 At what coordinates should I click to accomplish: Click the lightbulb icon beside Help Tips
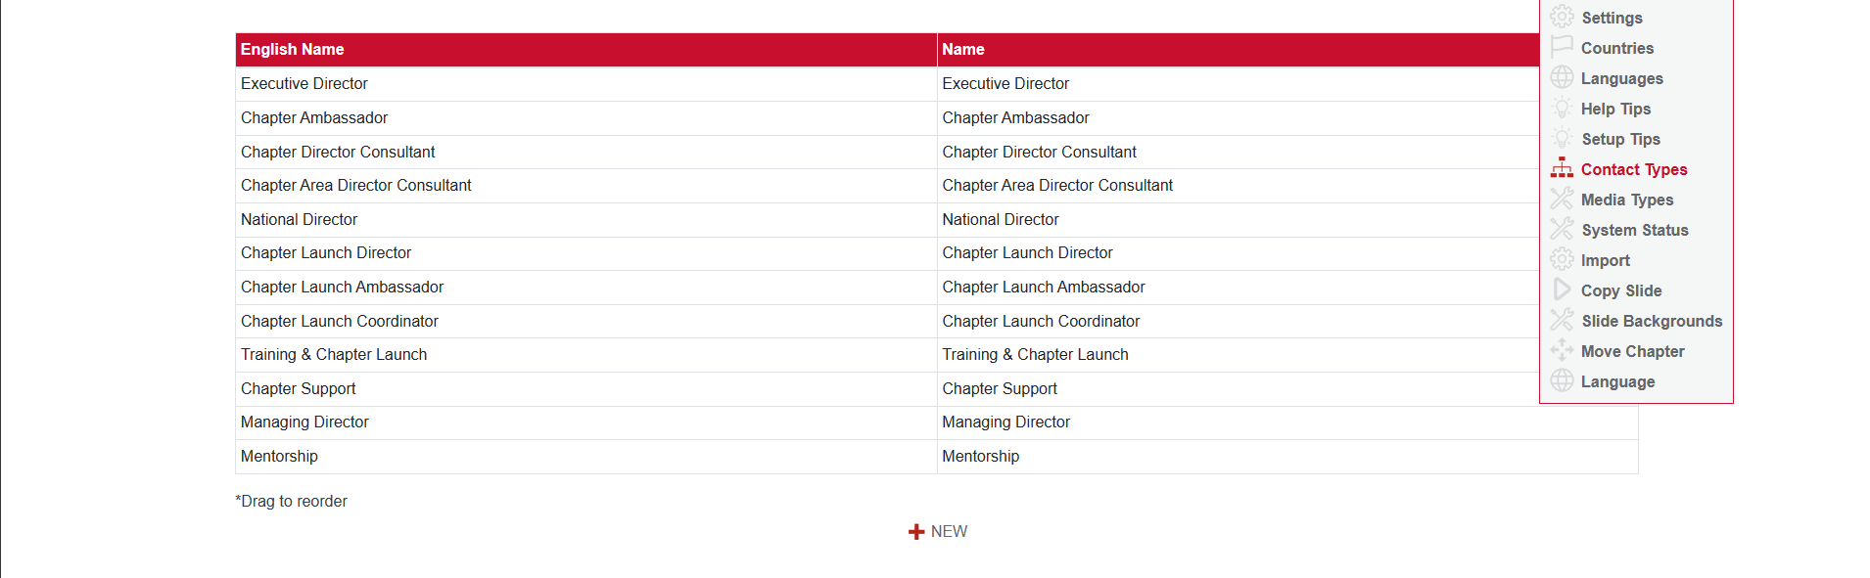[x=1562, y=109]
